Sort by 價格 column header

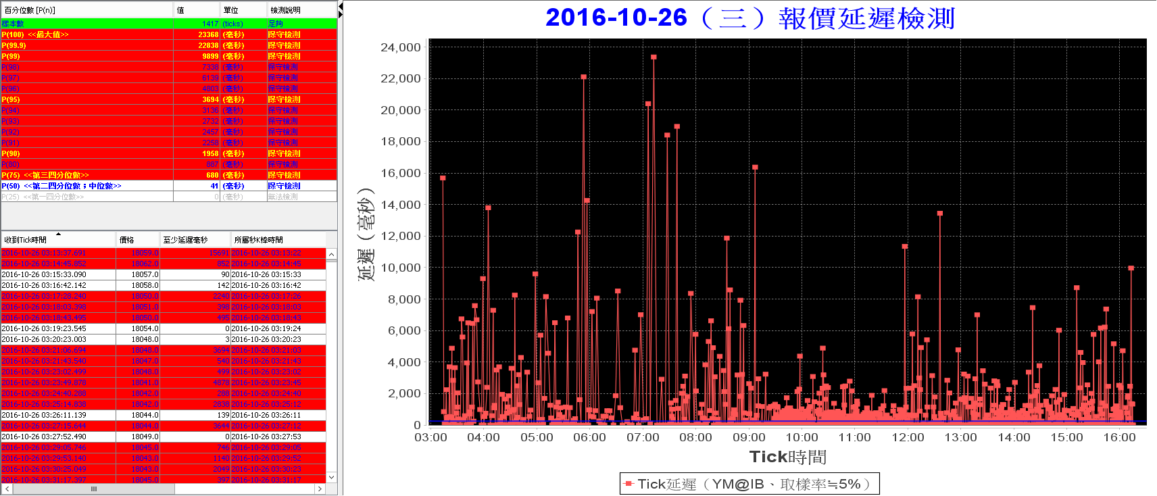tap(139, 240)
